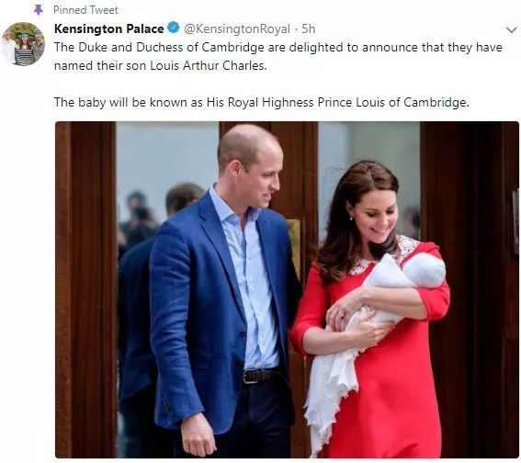Click the sentence announcing the son's name
This screenshot has width=521, height=463.
click(277, 56)
